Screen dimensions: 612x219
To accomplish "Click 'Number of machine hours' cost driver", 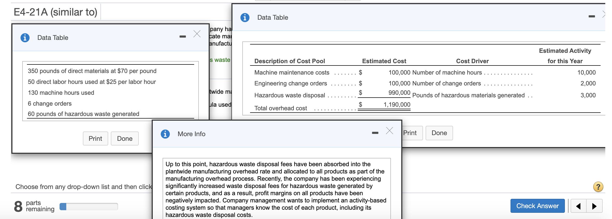I will (447, 72).
